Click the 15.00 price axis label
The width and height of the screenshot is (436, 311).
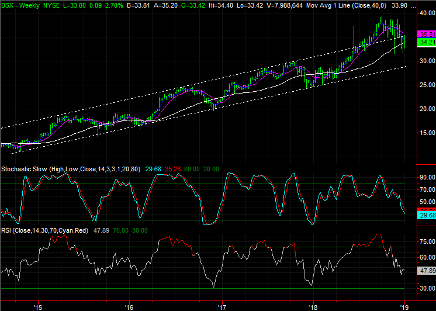pyautogui.click(x=428, y=133)
